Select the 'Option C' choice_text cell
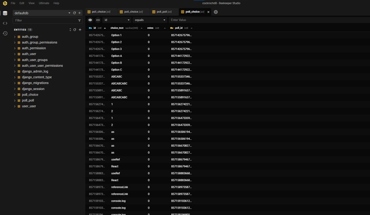 click(x=116, y=70)
